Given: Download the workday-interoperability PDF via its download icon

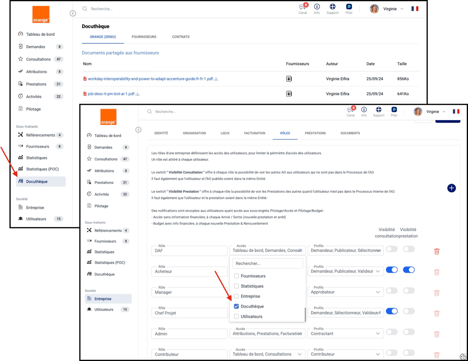Looking at the screenshot, I should 216,79.
